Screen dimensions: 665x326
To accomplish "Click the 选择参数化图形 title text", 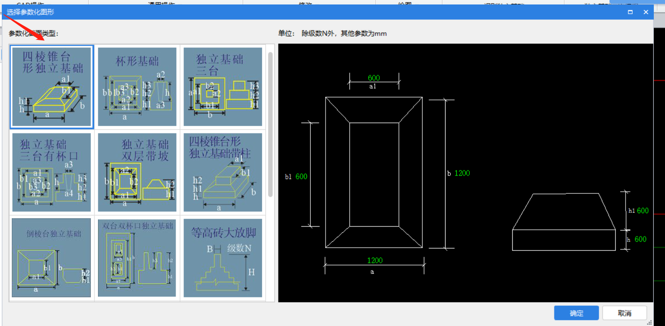I will [x=30, y=12].
